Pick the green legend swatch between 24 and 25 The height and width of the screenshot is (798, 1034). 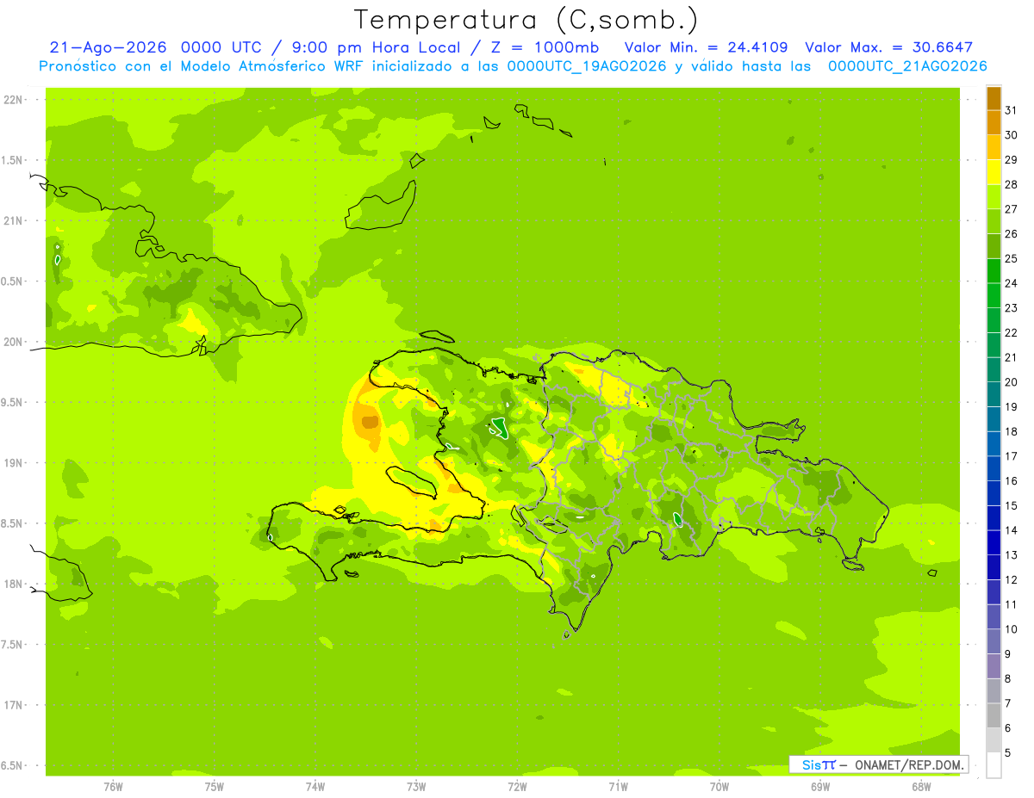pyautogui.click(x=994, y=271)
